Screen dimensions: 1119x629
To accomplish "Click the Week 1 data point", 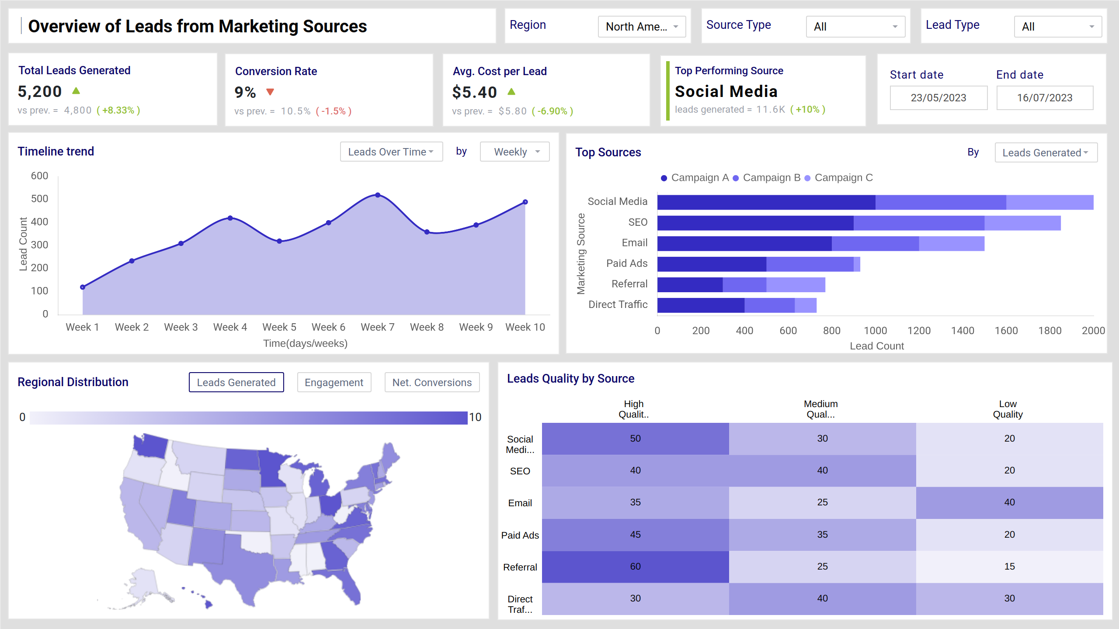I will pyautogui.click(x=83, y=287).
